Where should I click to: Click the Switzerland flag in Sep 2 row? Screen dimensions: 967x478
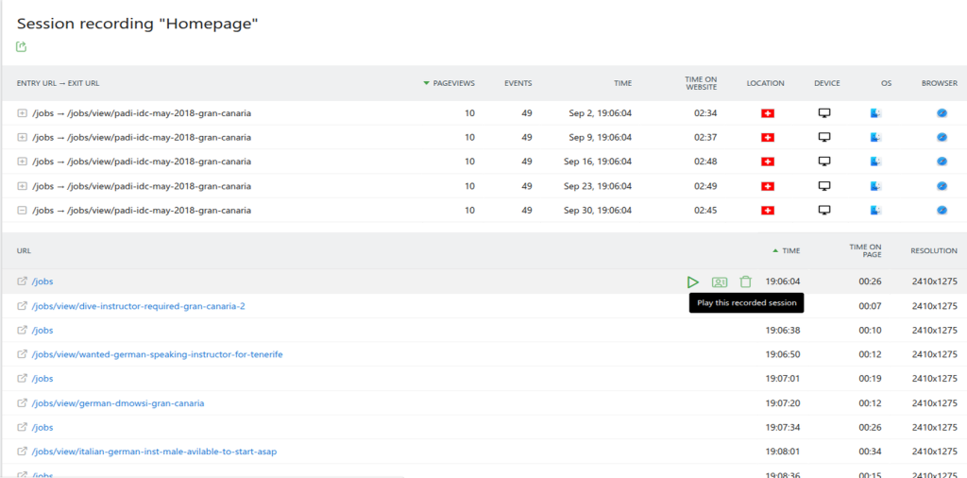point(767,113)
